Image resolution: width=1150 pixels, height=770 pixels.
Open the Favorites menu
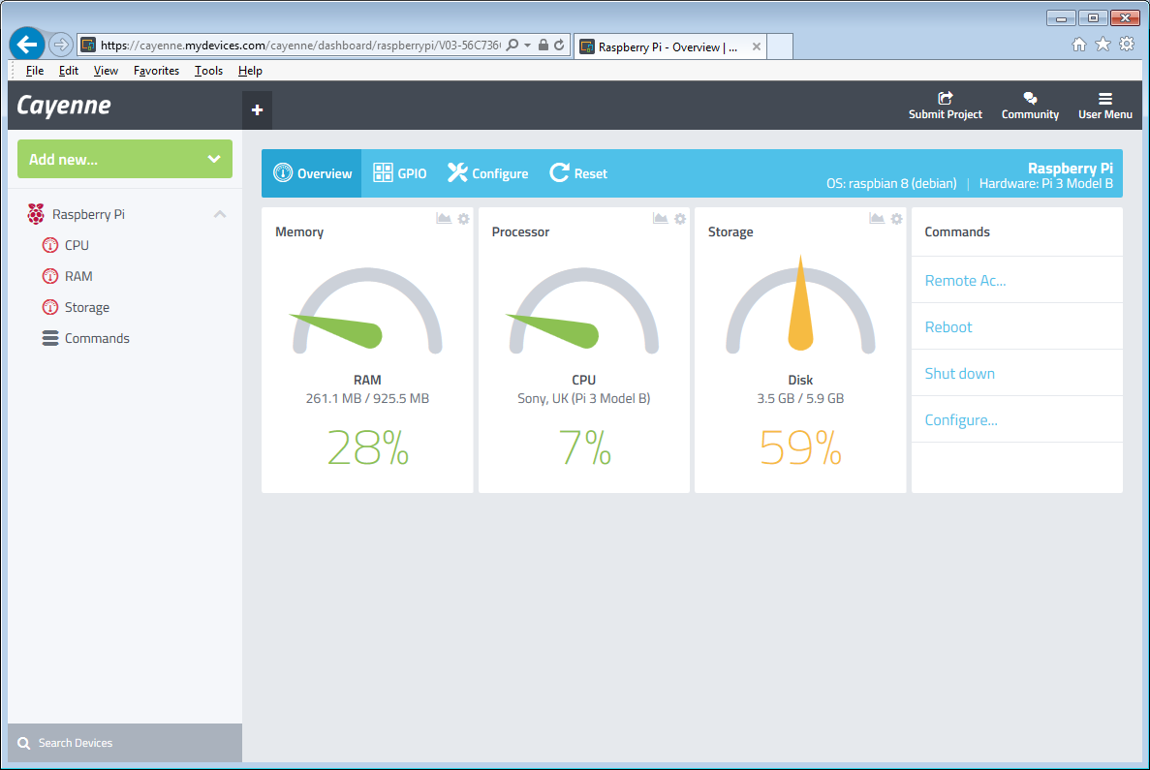pyautogui.click(x=156, y=71)
